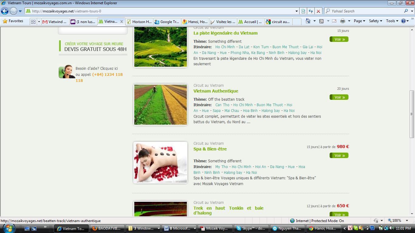Image resolution: width=415 pixels, height=233 pixels.
Task: Switch to the '(1 non lus...' Yahoo tab
Action: click(x=83, y=22)
